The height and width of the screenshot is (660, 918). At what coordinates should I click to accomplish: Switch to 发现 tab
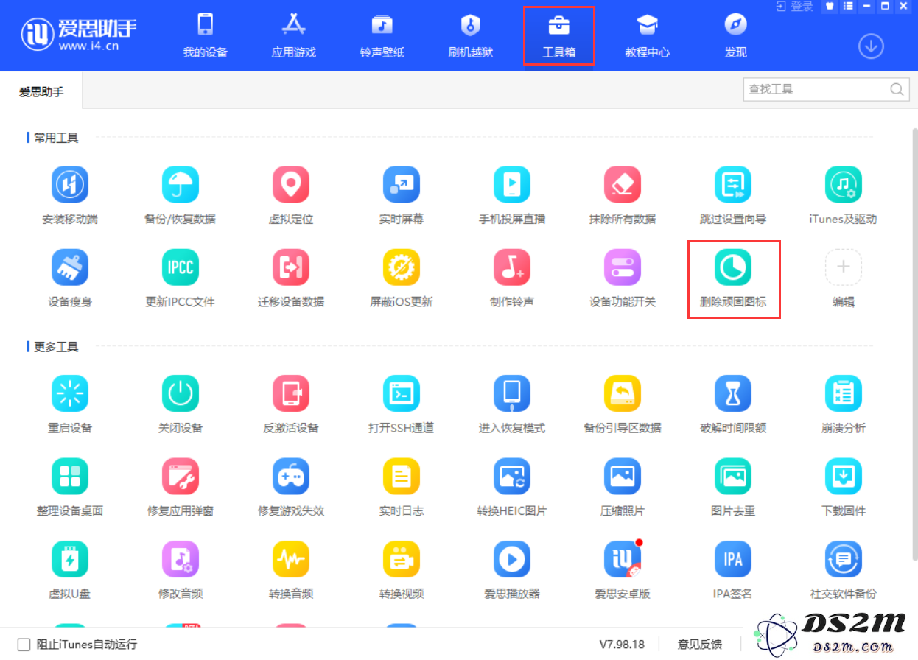(736, 35)
